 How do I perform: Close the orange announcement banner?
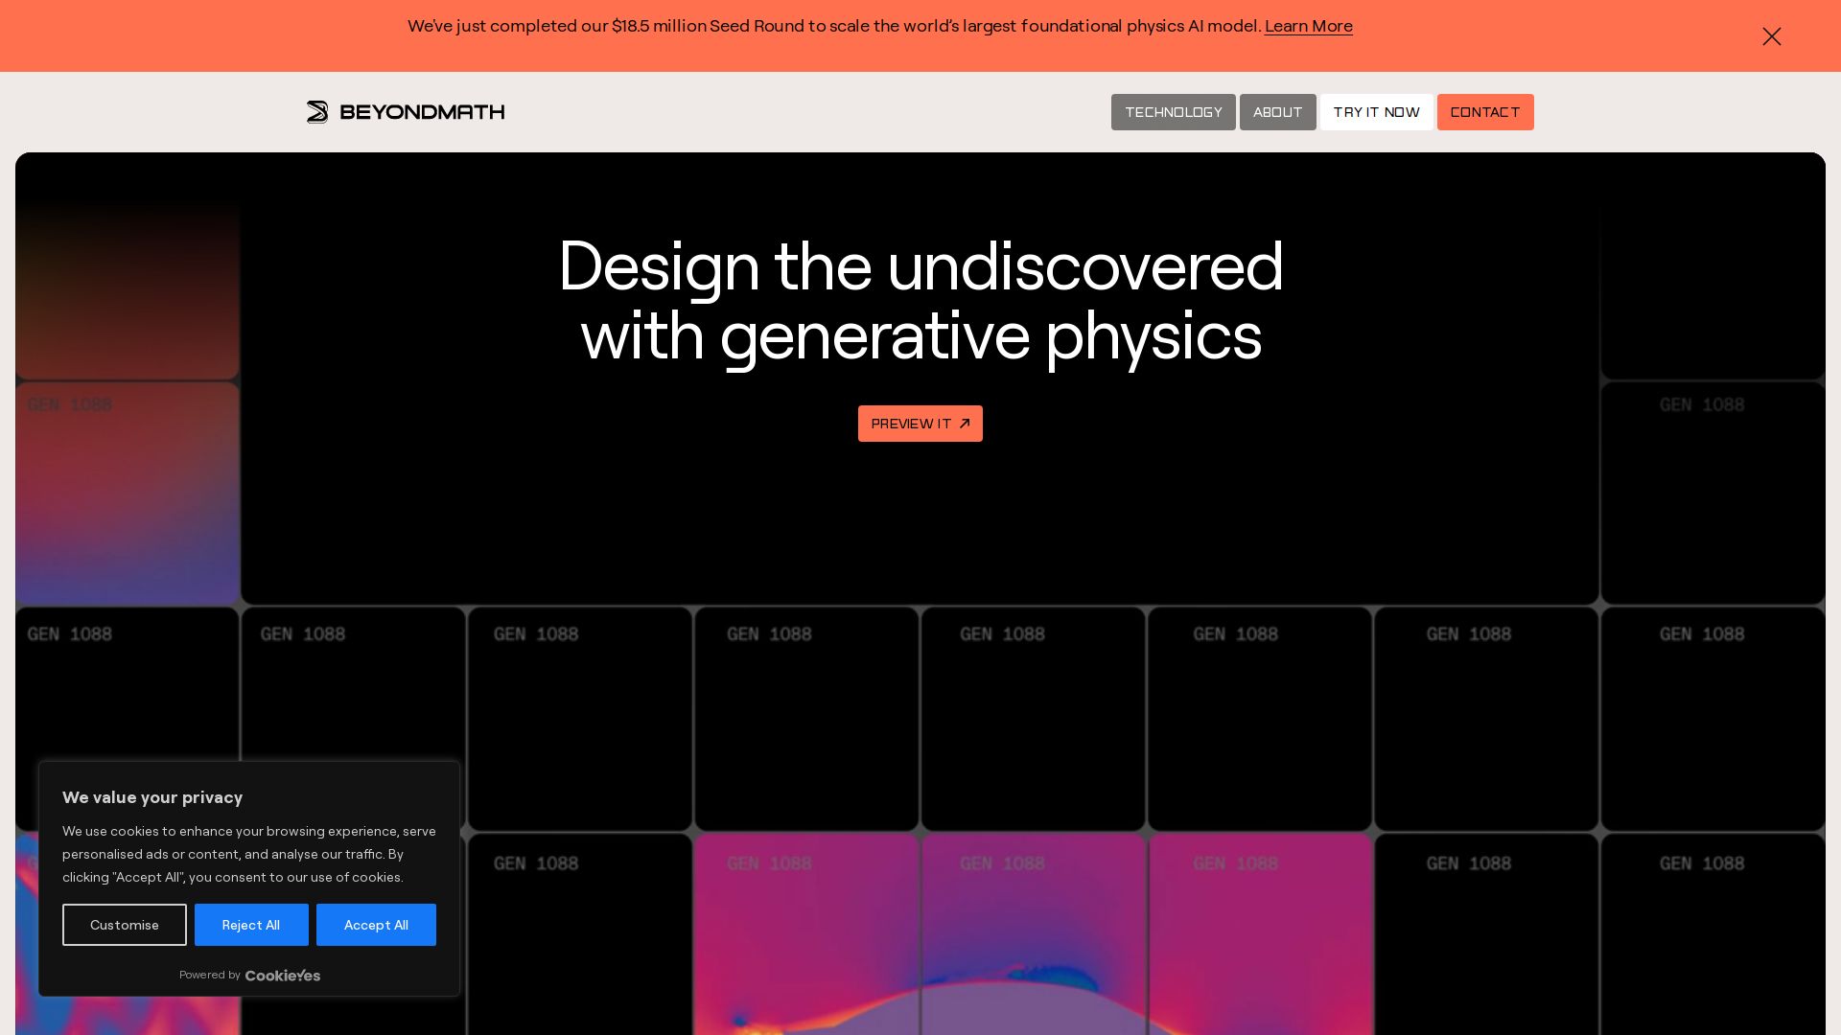click(x=1771, y=36)
